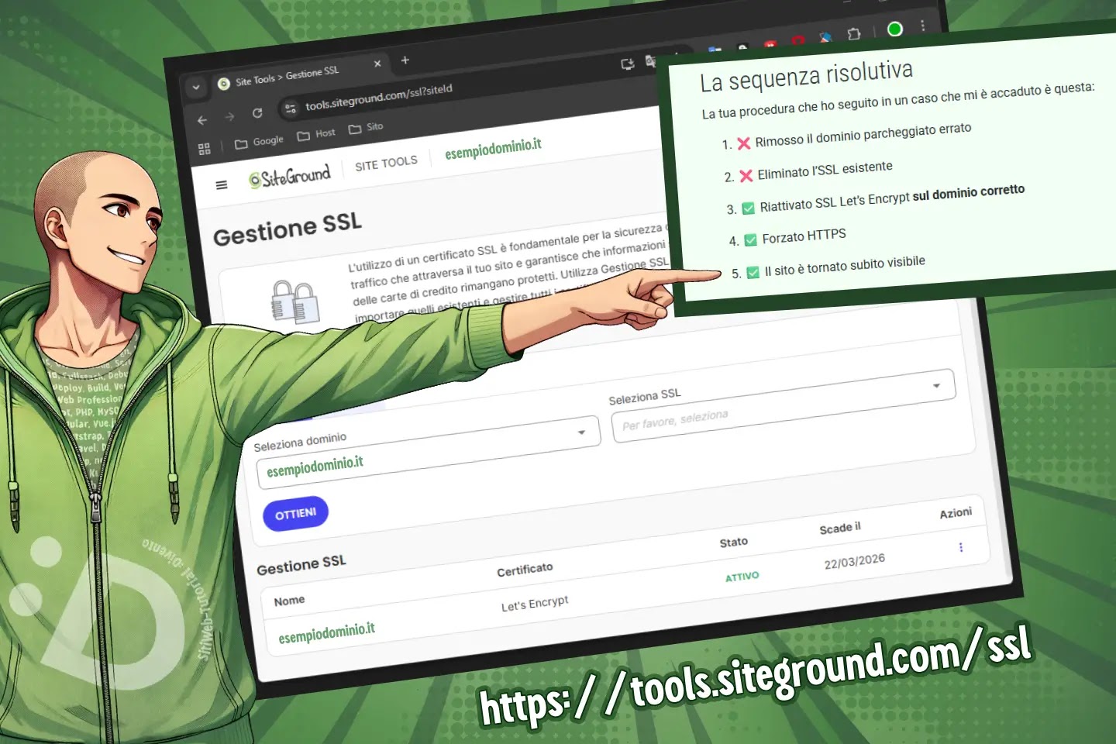
Task: Open the apps grid in bookmarks bar
Action: 205,149
